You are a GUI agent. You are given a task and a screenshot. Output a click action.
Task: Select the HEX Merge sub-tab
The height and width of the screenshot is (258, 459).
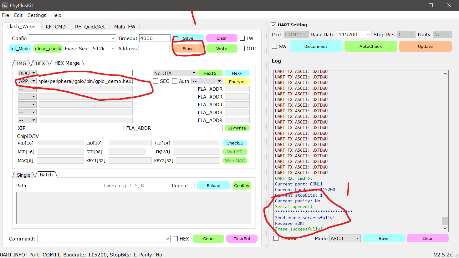click(x=67, y=63)
